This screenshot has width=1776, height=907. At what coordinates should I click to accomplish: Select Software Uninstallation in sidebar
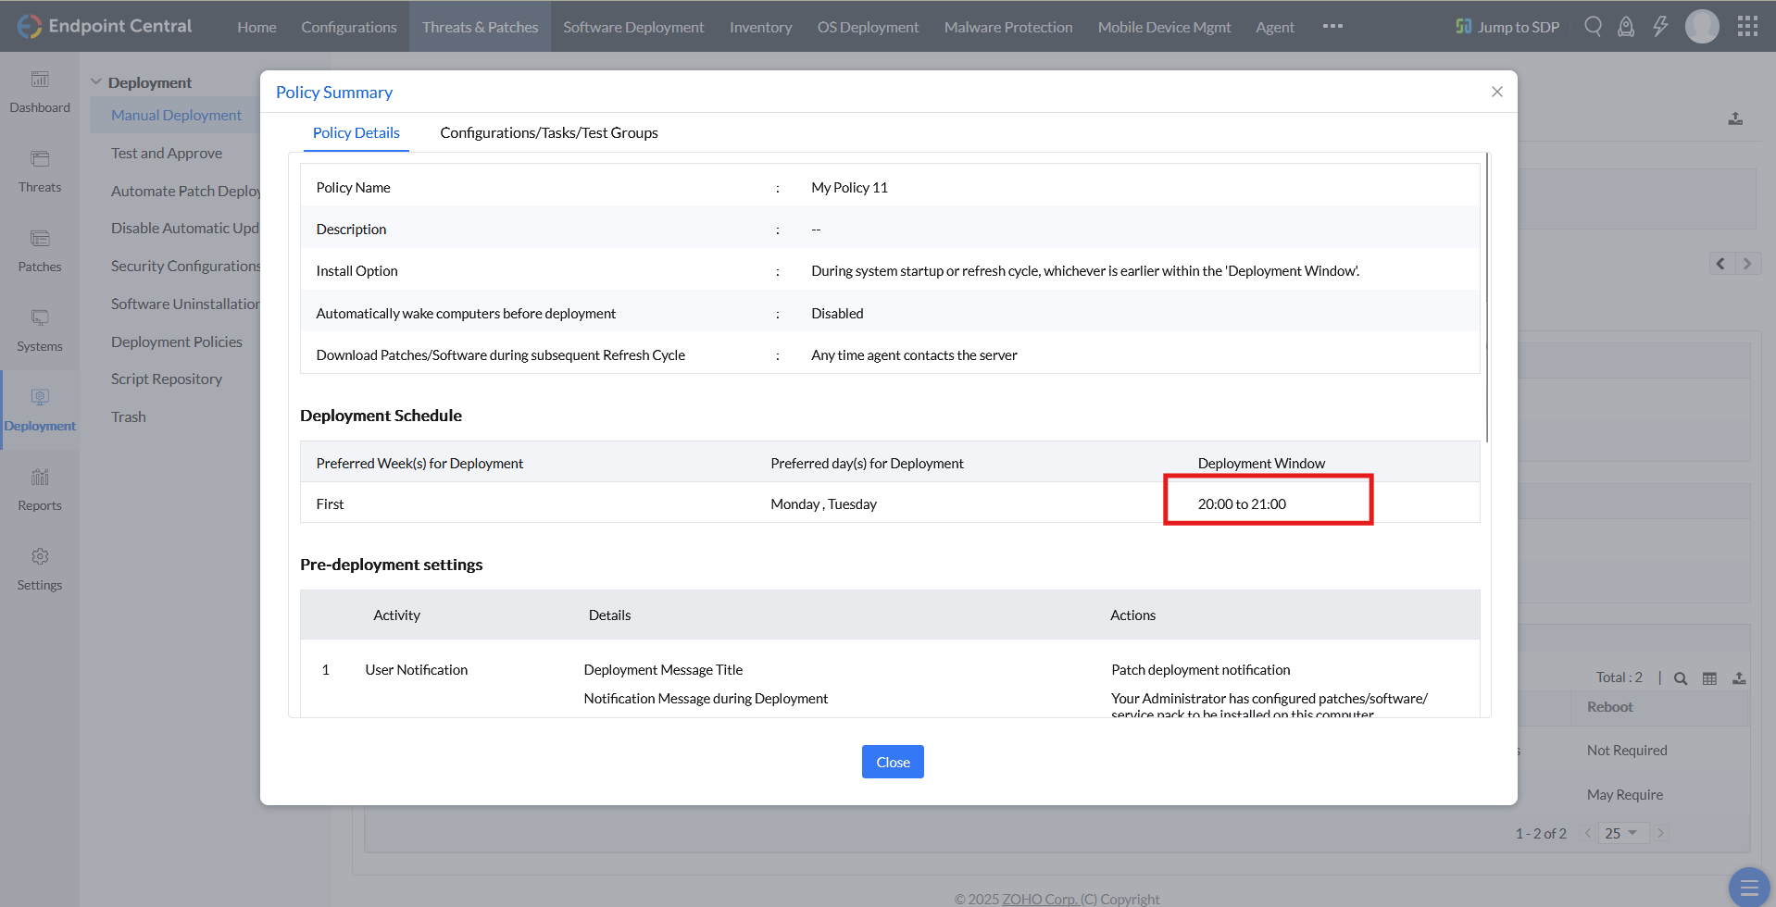click(185, 304)
